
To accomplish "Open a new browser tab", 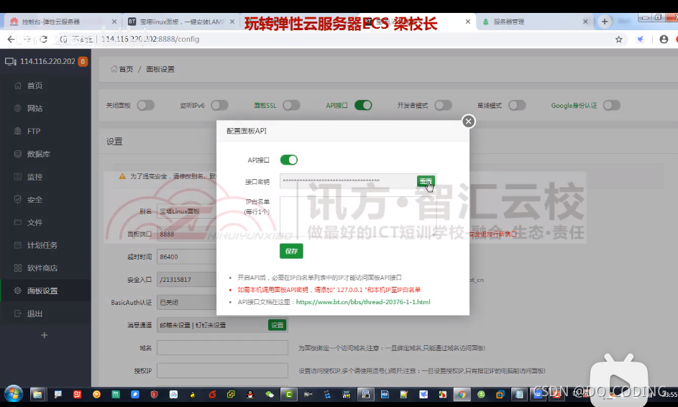I will (x=605, y=22).
